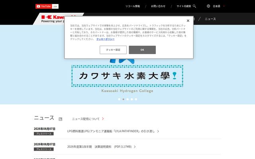Click the プレスリリース tag on the LYLA PATHFINDER row
The image size is (255, 159).
coord(43,134)
